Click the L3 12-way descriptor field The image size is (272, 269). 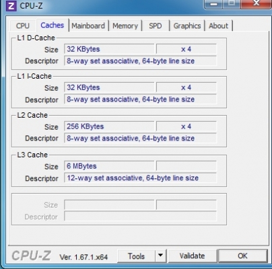click(x=141, y=178)
